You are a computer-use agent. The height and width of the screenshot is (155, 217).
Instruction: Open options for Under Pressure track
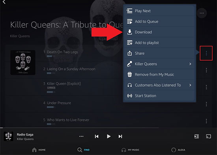pos(206,104)
